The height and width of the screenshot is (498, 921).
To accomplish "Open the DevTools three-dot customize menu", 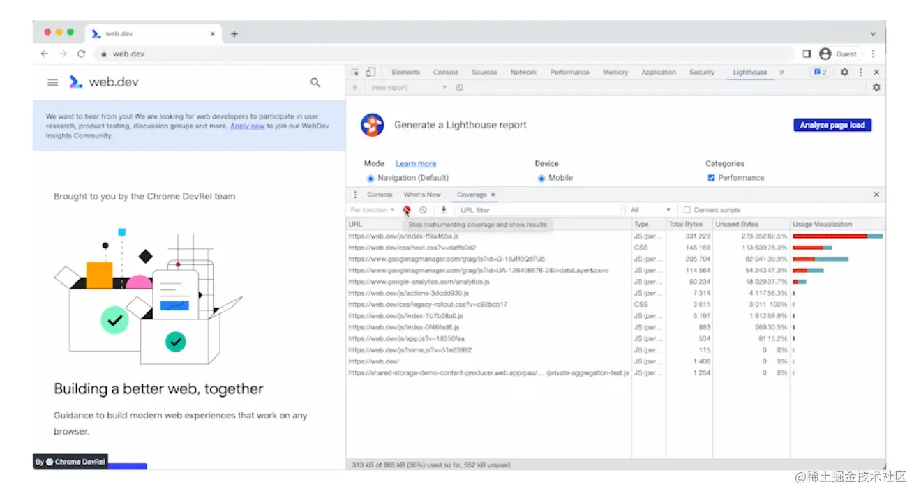I will tap(860, 72).
